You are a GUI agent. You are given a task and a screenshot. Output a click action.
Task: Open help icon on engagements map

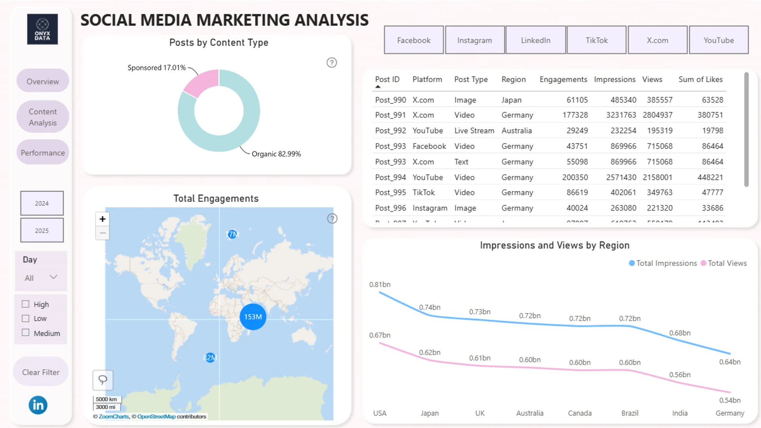332,219
